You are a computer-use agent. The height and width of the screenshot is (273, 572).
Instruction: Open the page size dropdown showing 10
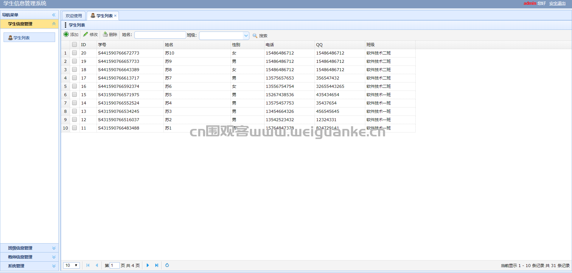[x=71, y=265]
